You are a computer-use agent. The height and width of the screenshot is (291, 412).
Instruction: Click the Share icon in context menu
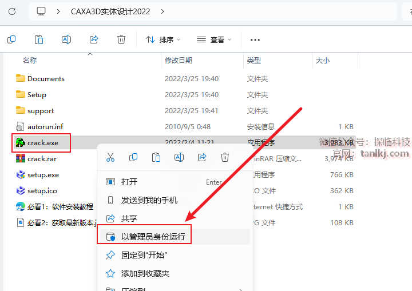pyautogui.click(x=202, y=157)
